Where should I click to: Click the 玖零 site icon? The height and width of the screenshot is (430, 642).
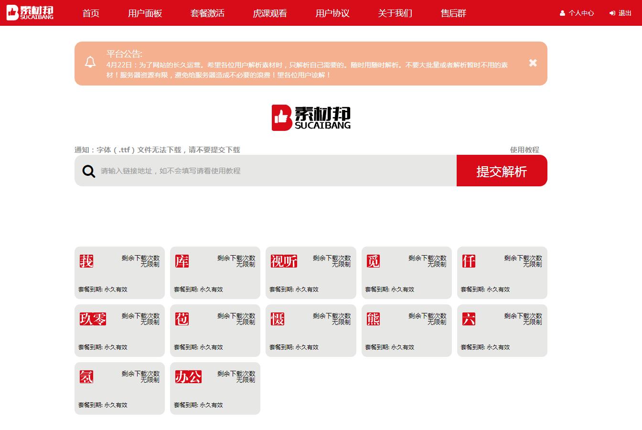pos(93,319)
